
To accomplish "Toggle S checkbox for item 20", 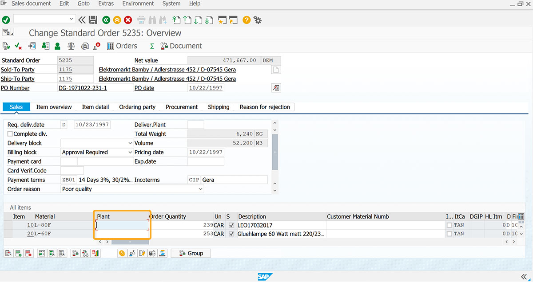I will point(231,233).
